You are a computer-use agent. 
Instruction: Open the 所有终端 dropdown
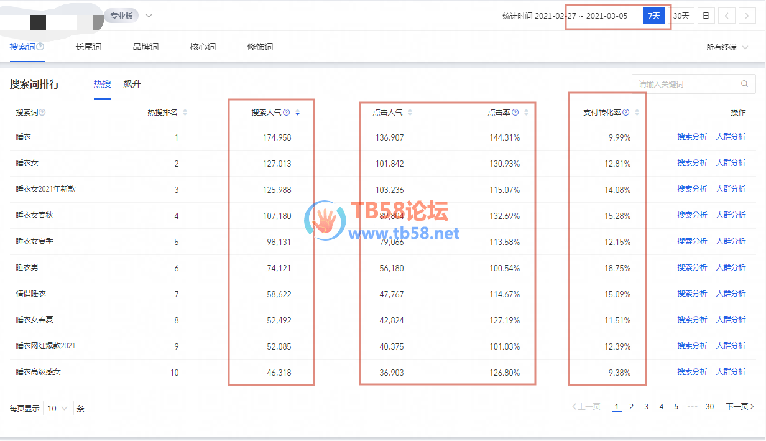727,47
